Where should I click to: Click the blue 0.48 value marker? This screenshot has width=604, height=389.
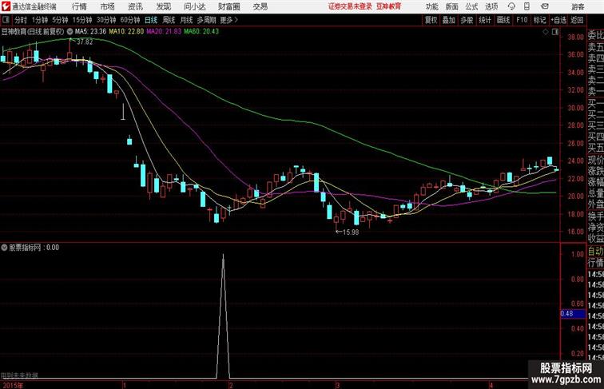(x=573, y=313)
